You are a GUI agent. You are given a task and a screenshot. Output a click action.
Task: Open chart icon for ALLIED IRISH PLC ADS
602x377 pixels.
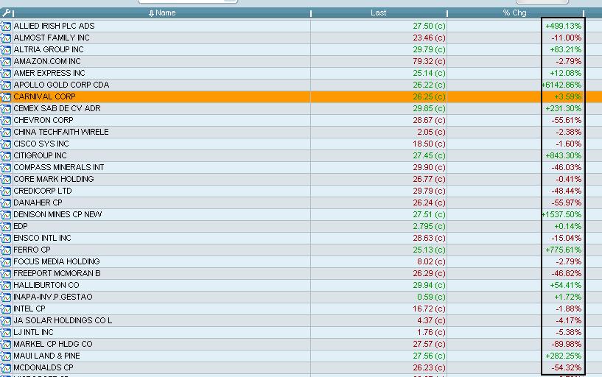tap(6, 26)
